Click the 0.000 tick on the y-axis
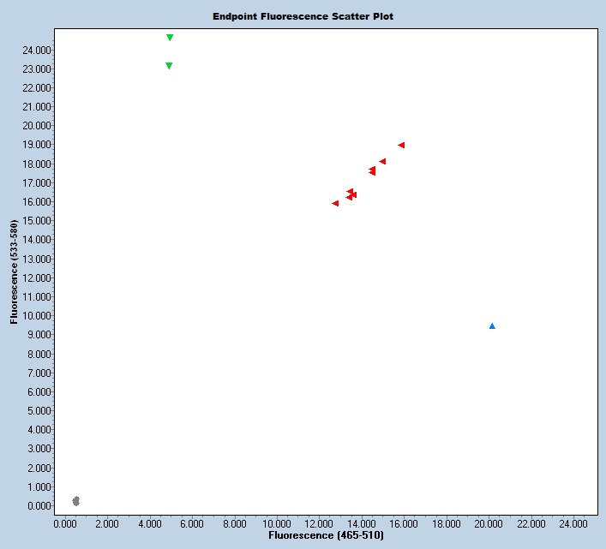The width and height of the screenshot is (606, 549). 37,506
